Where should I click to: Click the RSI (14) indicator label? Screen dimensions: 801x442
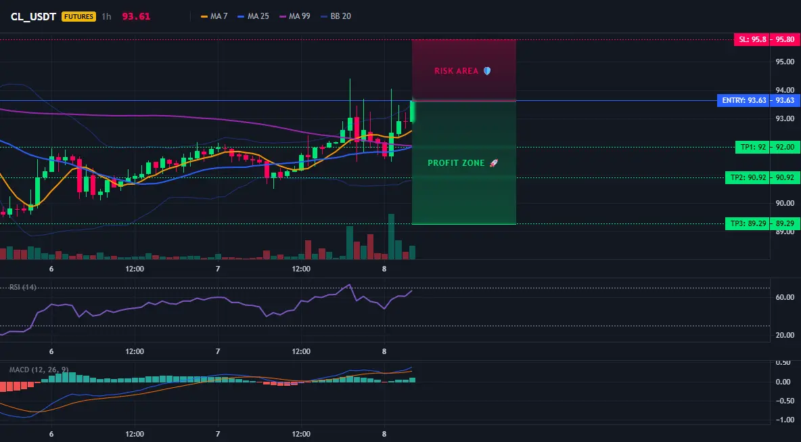point(23,287)
